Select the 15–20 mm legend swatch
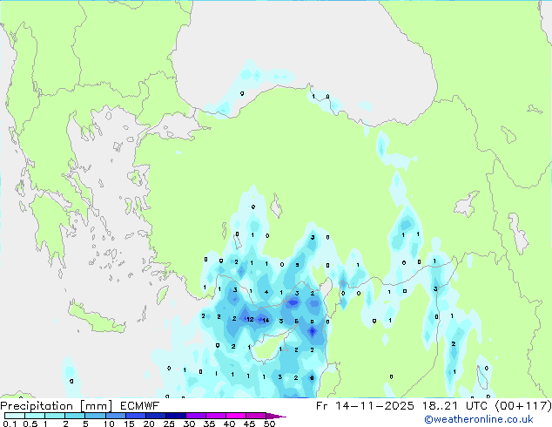This screenshot has width=552, height=427. pyautogui.click(x=136, y=416)
